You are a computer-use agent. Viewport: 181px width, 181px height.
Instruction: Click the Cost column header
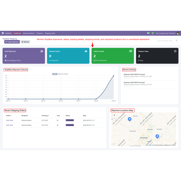[x=58, y=116]
